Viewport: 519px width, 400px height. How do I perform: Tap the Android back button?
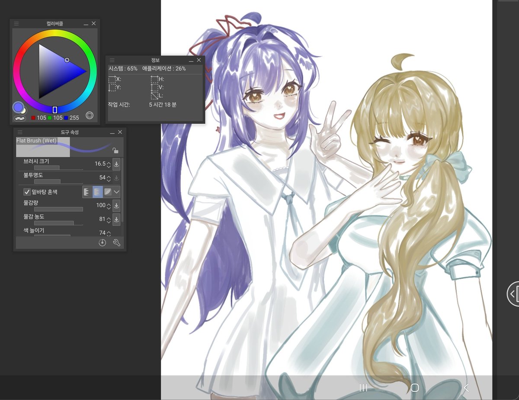click(x=466, y=387)
